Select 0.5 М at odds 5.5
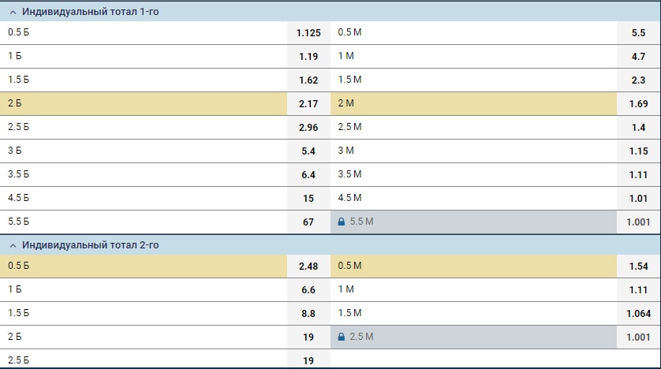 pos(638,33)
